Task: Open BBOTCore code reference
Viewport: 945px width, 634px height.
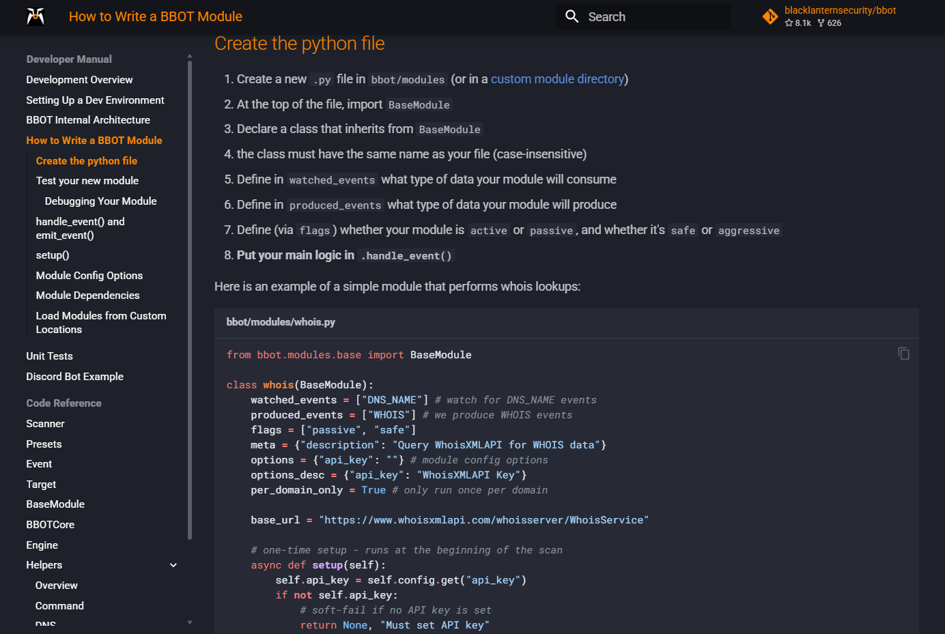Action: pyautogui.click(x=51, y=525)
